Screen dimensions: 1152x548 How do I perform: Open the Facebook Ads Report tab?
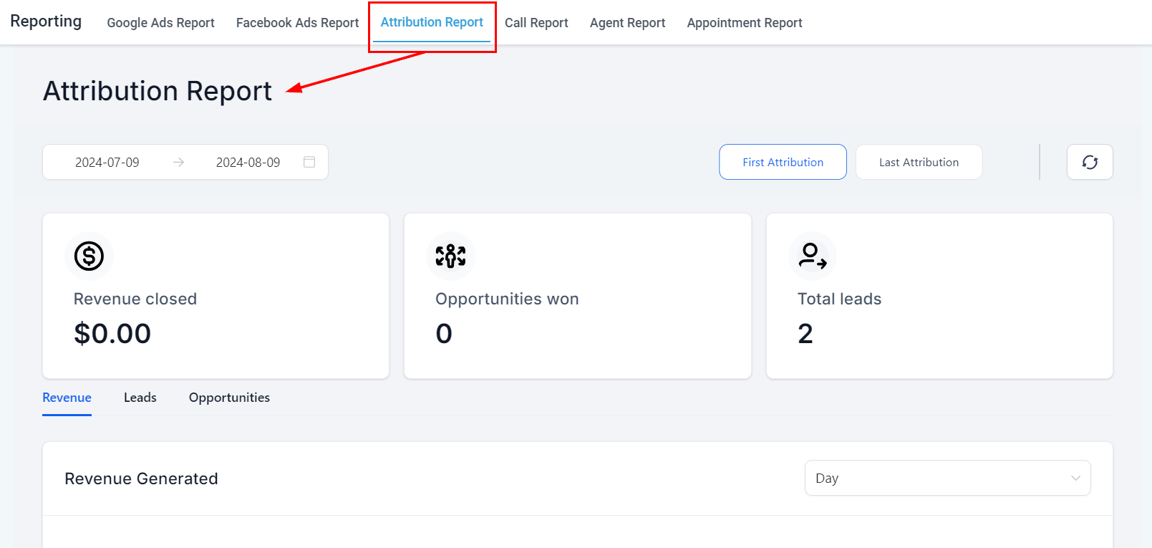[297, 23]
